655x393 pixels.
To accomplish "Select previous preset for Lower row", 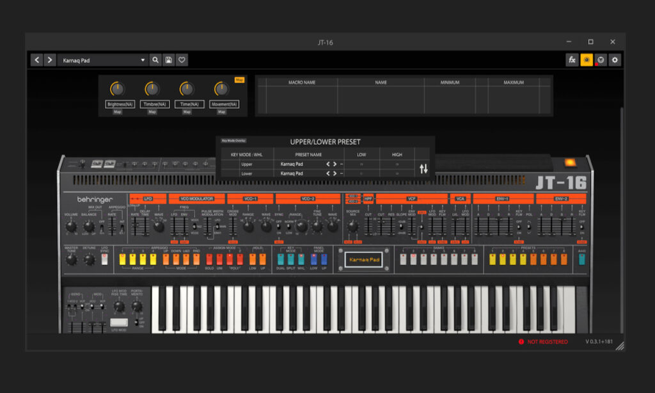I will click(328, 173).
